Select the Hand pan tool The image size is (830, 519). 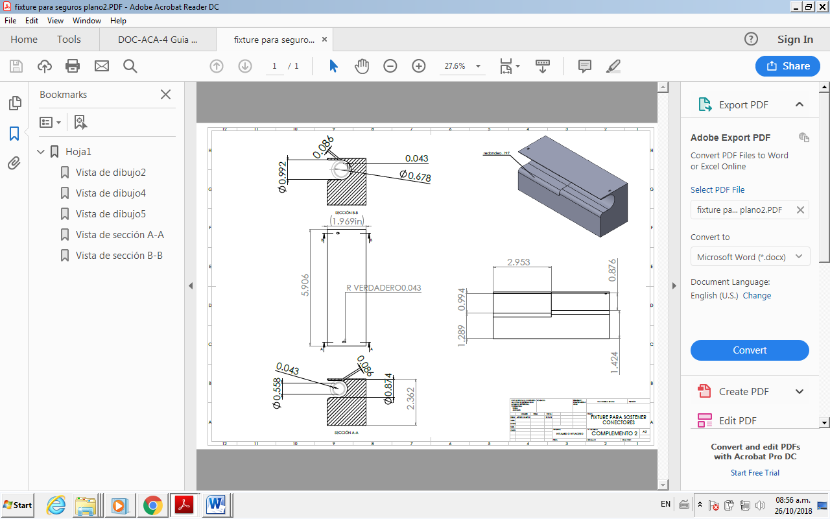pos(361,66)
